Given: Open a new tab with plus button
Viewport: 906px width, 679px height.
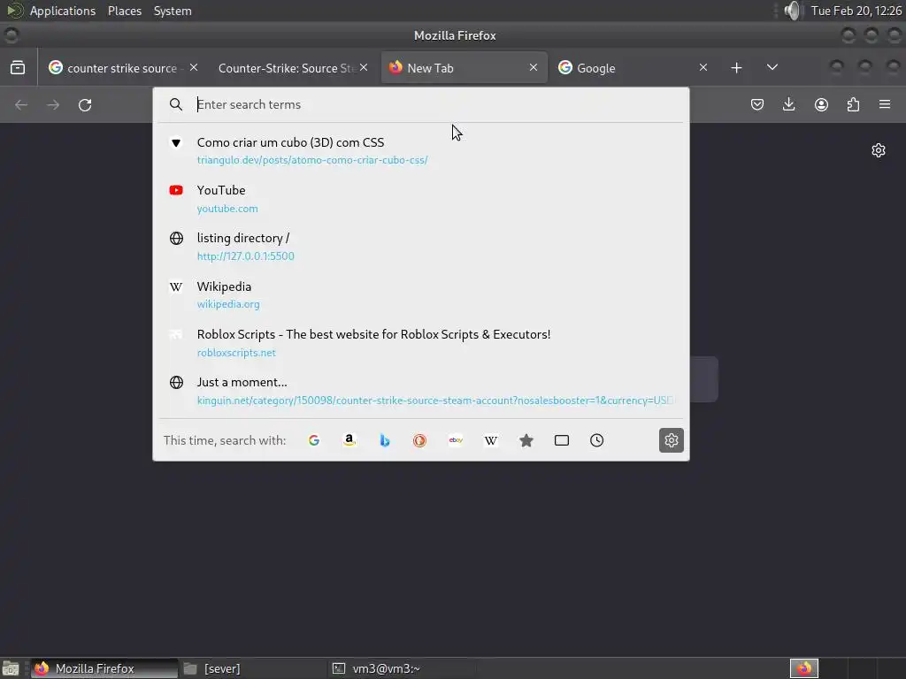Looking at the screenshot, I should point(736,67).
